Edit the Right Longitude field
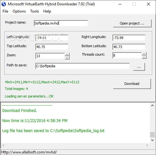The height and width of the screenshot is (155, 156). [129, 38]
